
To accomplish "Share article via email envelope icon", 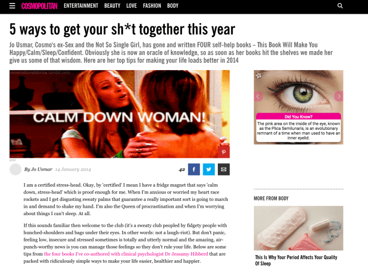I will (224, 169).
